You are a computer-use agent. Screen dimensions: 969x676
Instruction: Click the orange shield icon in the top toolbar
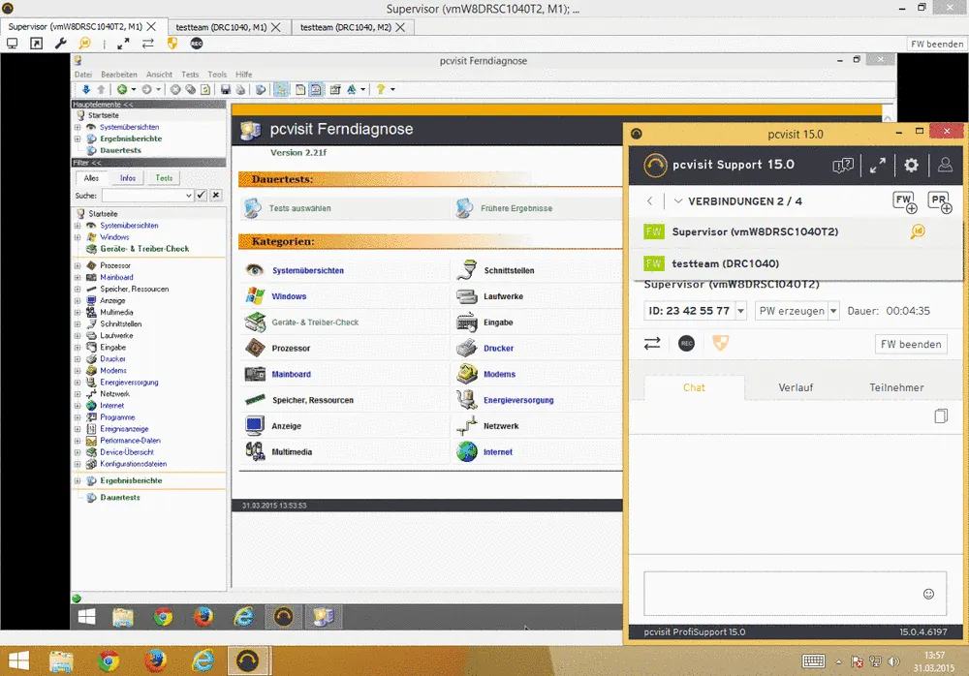click(x=172, y=44)
